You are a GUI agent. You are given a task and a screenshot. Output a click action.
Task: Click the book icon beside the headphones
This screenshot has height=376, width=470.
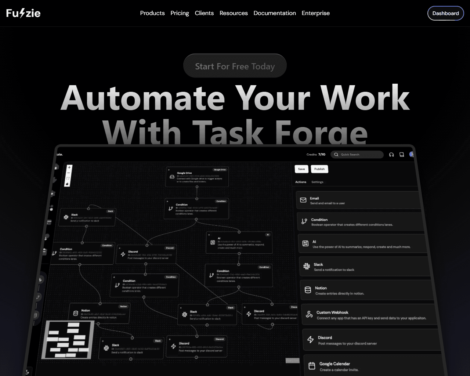click(402, 155)
